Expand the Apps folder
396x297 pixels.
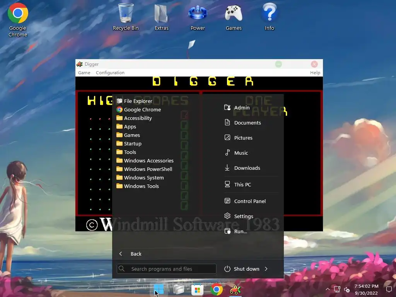click(x=126, y=126)
